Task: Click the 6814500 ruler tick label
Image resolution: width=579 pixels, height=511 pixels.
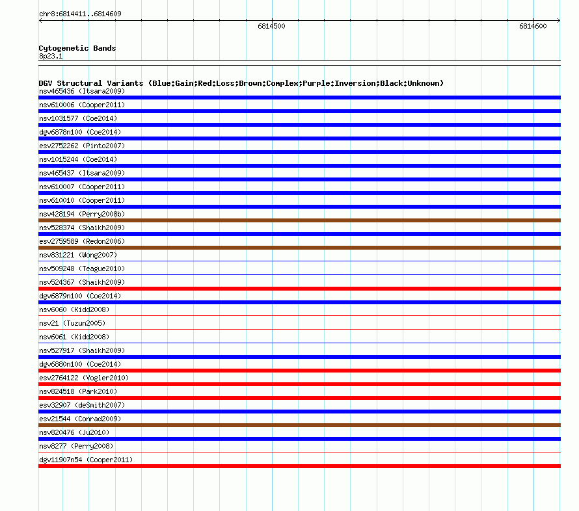Action: (x=271, y=26)
